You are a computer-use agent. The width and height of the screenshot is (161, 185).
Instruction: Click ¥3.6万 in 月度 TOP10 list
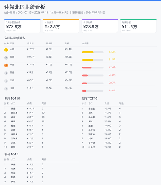(x=30, y=121)
